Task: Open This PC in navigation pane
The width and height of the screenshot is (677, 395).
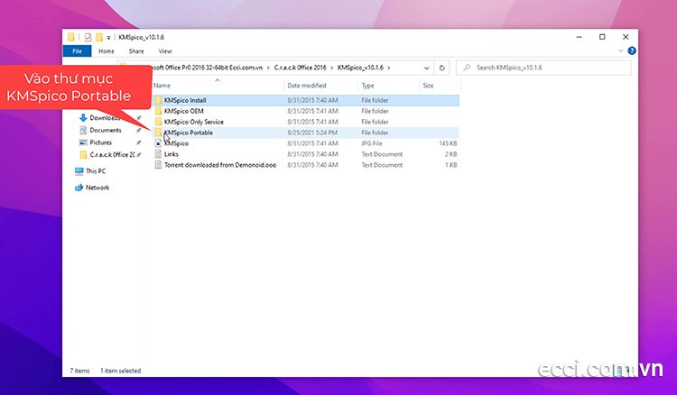Action: [x=95, y=170]
